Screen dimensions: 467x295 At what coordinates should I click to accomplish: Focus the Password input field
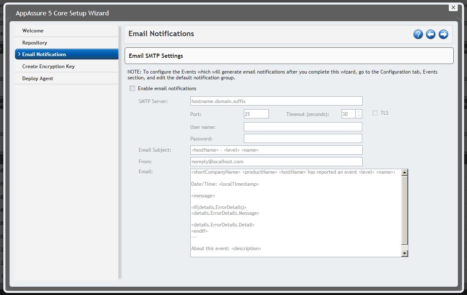point(303,138)
